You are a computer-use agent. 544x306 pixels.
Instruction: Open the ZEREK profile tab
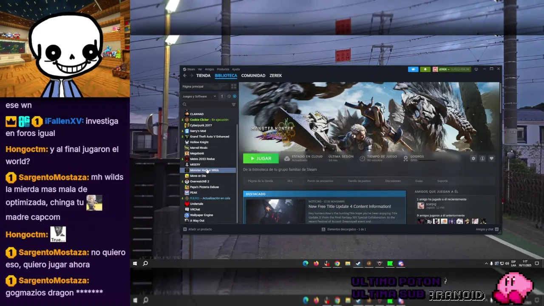(276, 76)
